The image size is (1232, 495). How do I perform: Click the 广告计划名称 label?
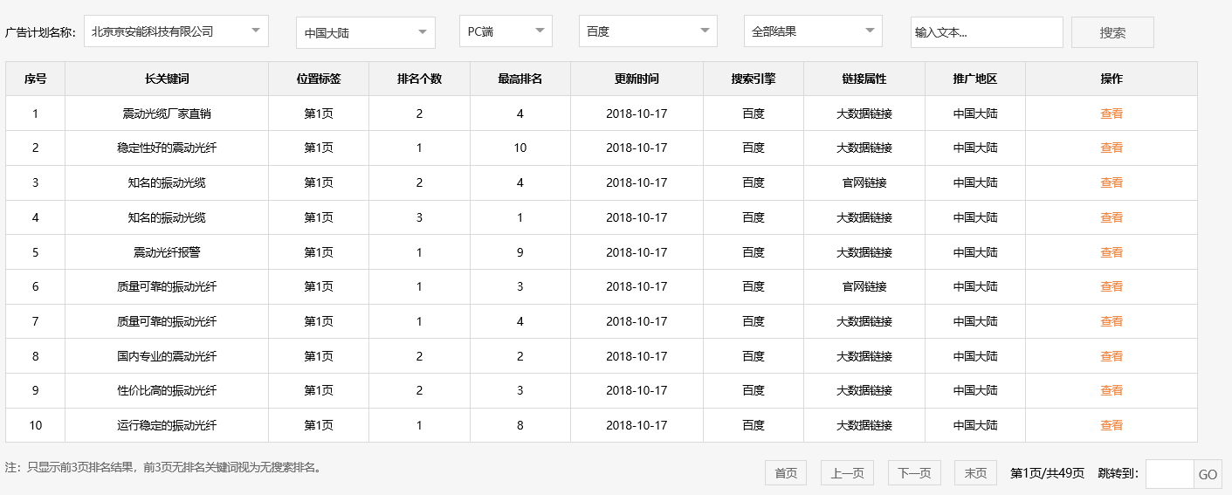[40, 32]
